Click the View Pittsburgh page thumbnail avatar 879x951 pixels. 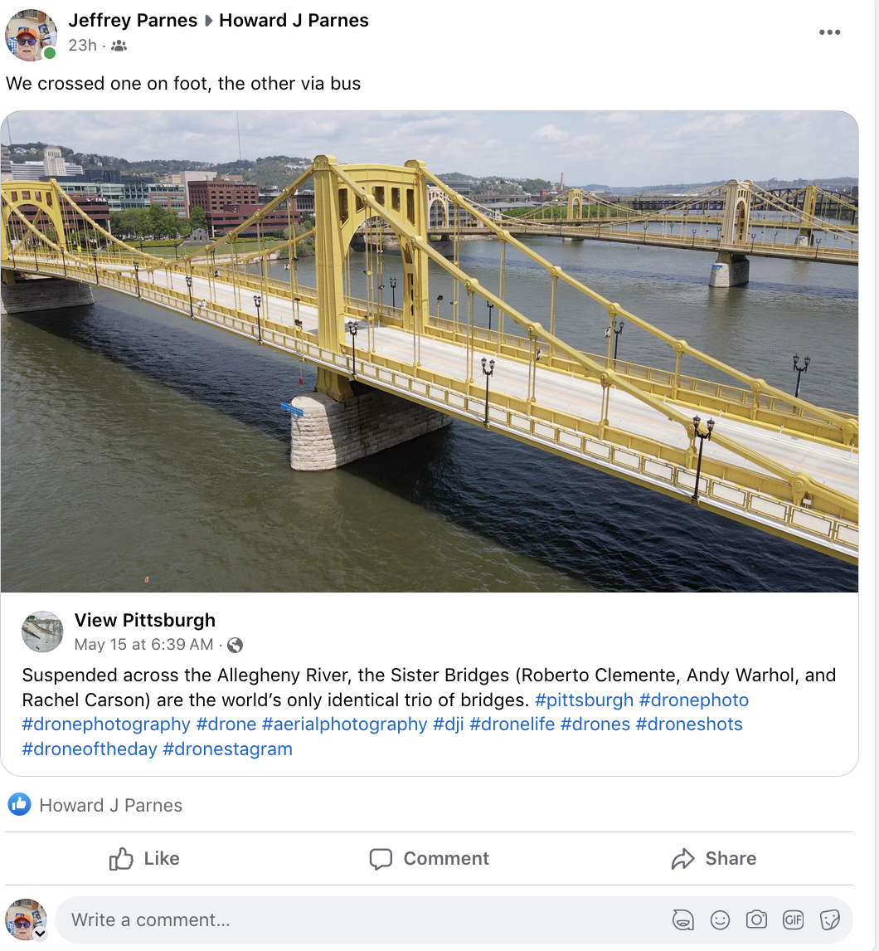pyautogui.click(x=42, y=632)
